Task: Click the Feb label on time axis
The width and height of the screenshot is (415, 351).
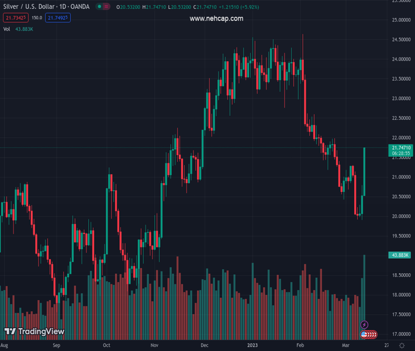Action: click(x=299, y=346)
